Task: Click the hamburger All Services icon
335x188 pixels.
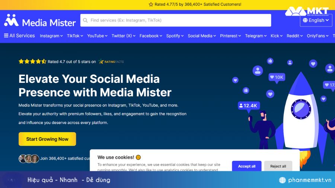Action: (x=6, y=36)
